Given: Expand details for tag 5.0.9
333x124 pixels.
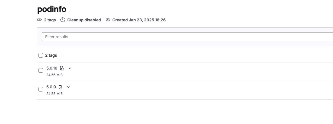Looking at the screenshot, I should [x=68, y=87].
